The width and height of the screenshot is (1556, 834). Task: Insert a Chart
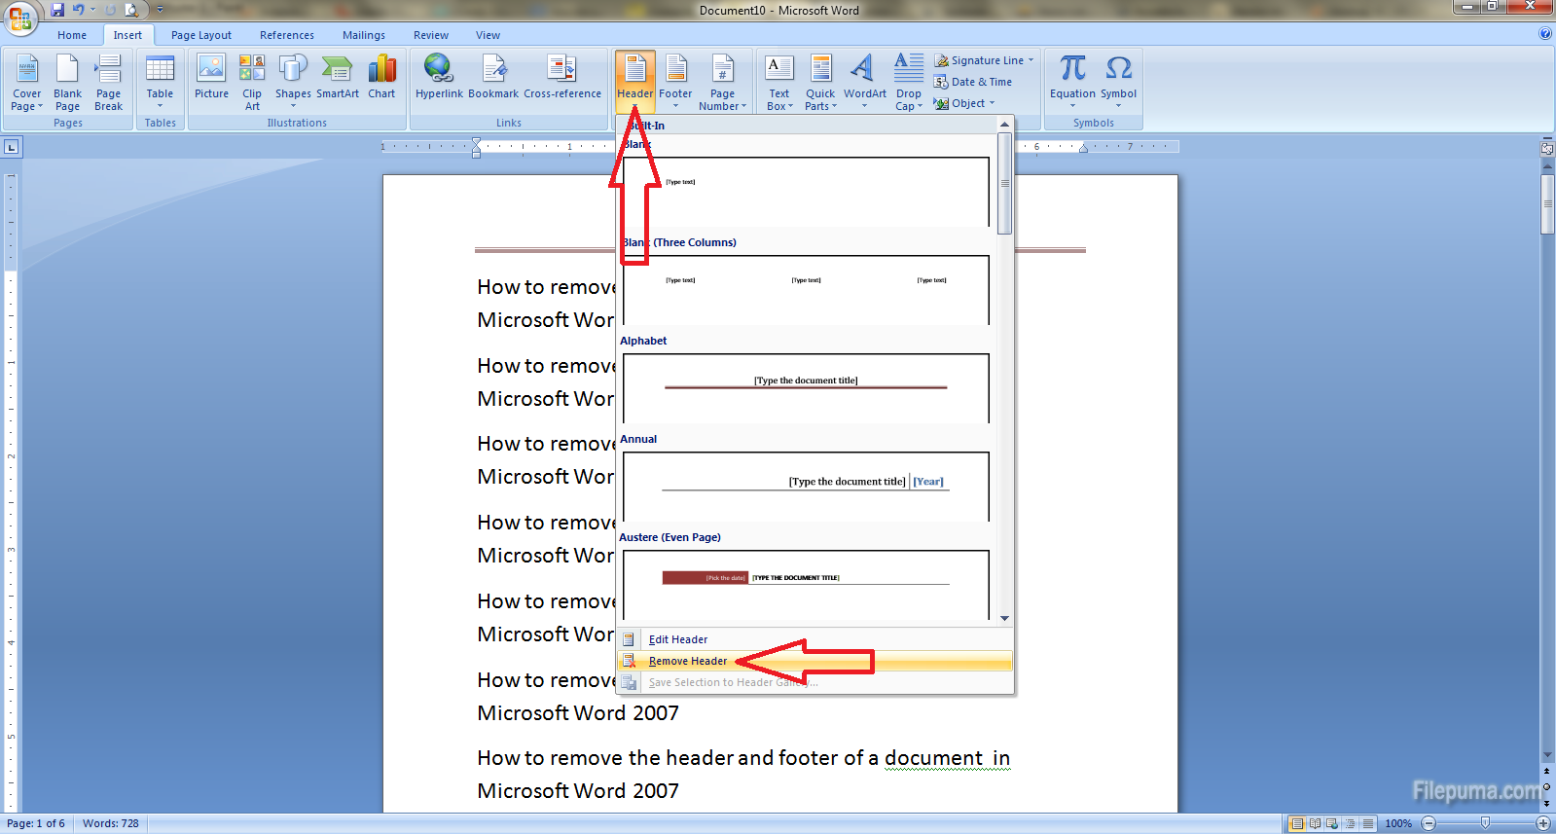(381, 78)
